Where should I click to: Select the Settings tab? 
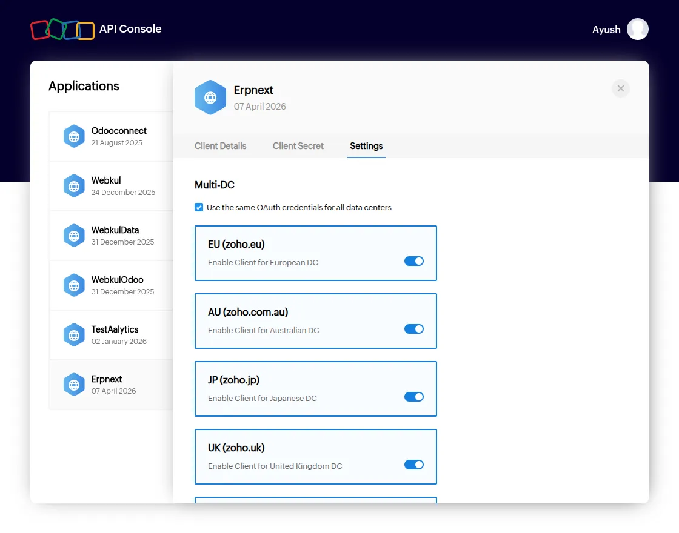click(x=366, y=146)
